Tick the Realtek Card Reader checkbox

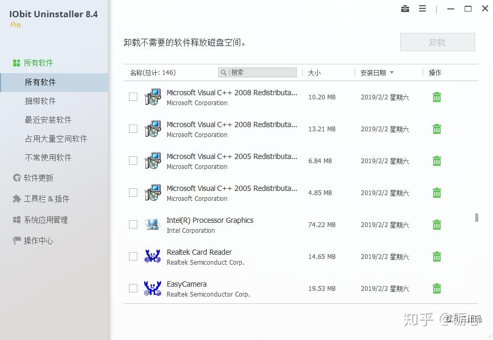[133, 256]
